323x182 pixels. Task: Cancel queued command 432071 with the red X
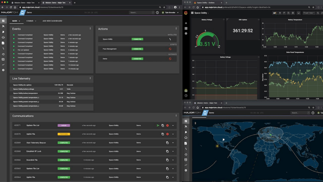pos(167,125)
